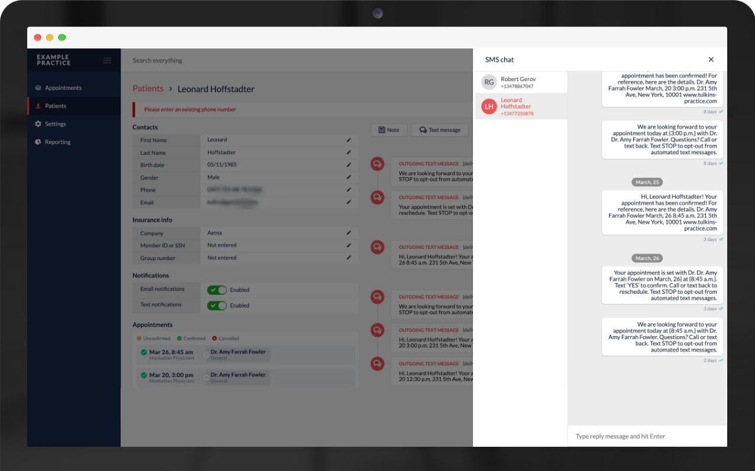Click confirmed check icon for Mar 20 appointment
The width and height of the screenshot is (755, 471).
[x=144, y=375]
